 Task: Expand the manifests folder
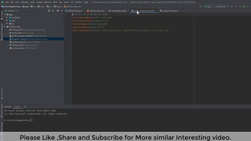(7, 18)
